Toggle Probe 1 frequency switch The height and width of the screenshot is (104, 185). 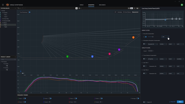(24, 98)
